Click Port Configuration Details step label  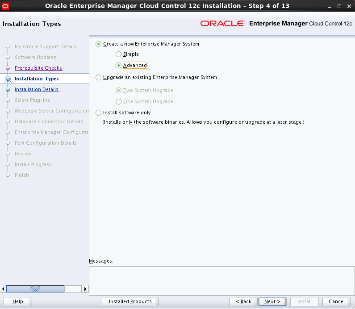click(46, 143)
